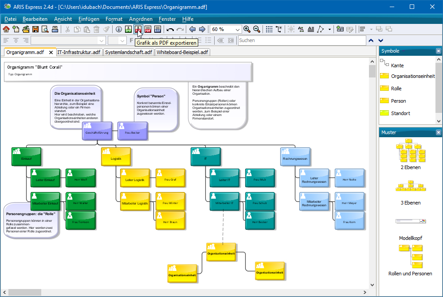443x297 pixels.
Task: Open the align objects dropdown arrow
Action: click(x=371, y=29)
